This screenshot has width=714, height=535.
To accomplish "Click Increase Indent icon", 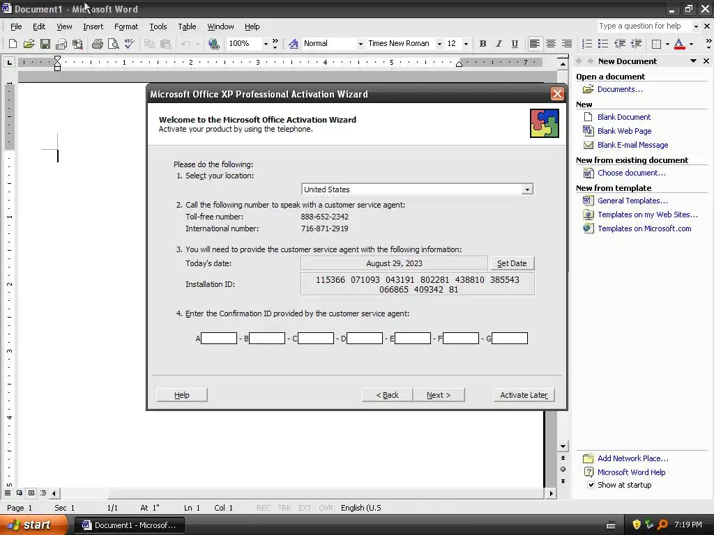I will point(636,44).
